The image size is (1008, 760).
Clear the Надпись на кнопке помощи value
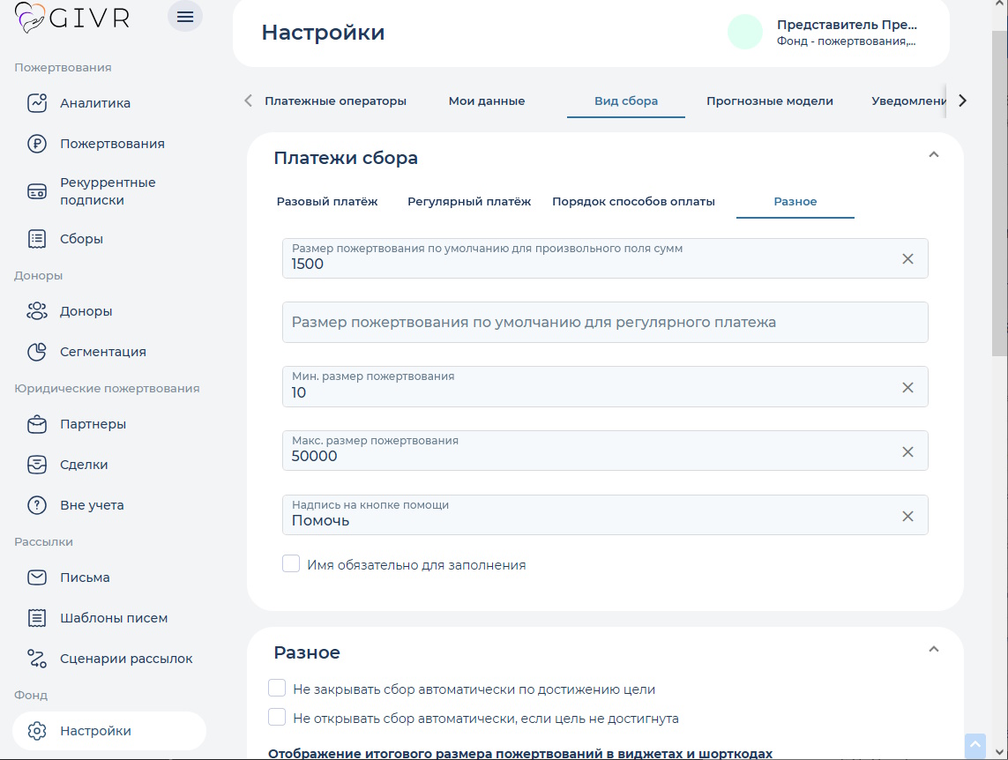tap(907, 516)
